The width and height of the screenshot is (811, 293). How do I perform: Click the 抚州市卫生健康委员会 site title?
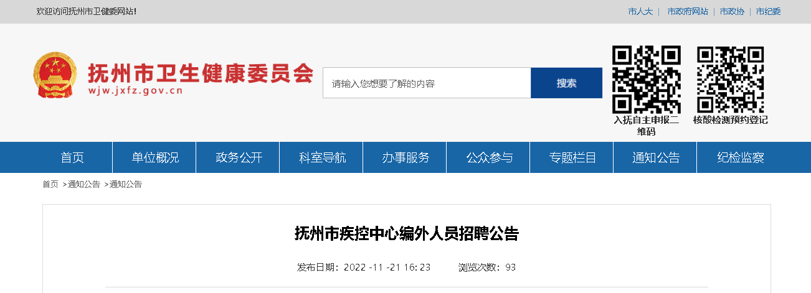pos(200,73)
